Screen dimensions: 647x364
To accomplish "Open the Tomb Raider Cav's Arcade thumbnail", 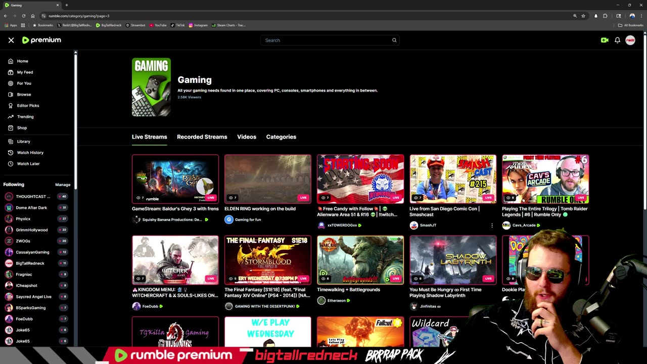I will click(545, 179).
